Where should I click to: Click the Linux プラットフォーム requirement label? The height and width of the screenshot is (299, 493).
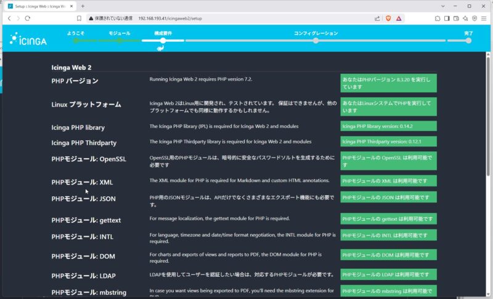[x=86, y=105]
